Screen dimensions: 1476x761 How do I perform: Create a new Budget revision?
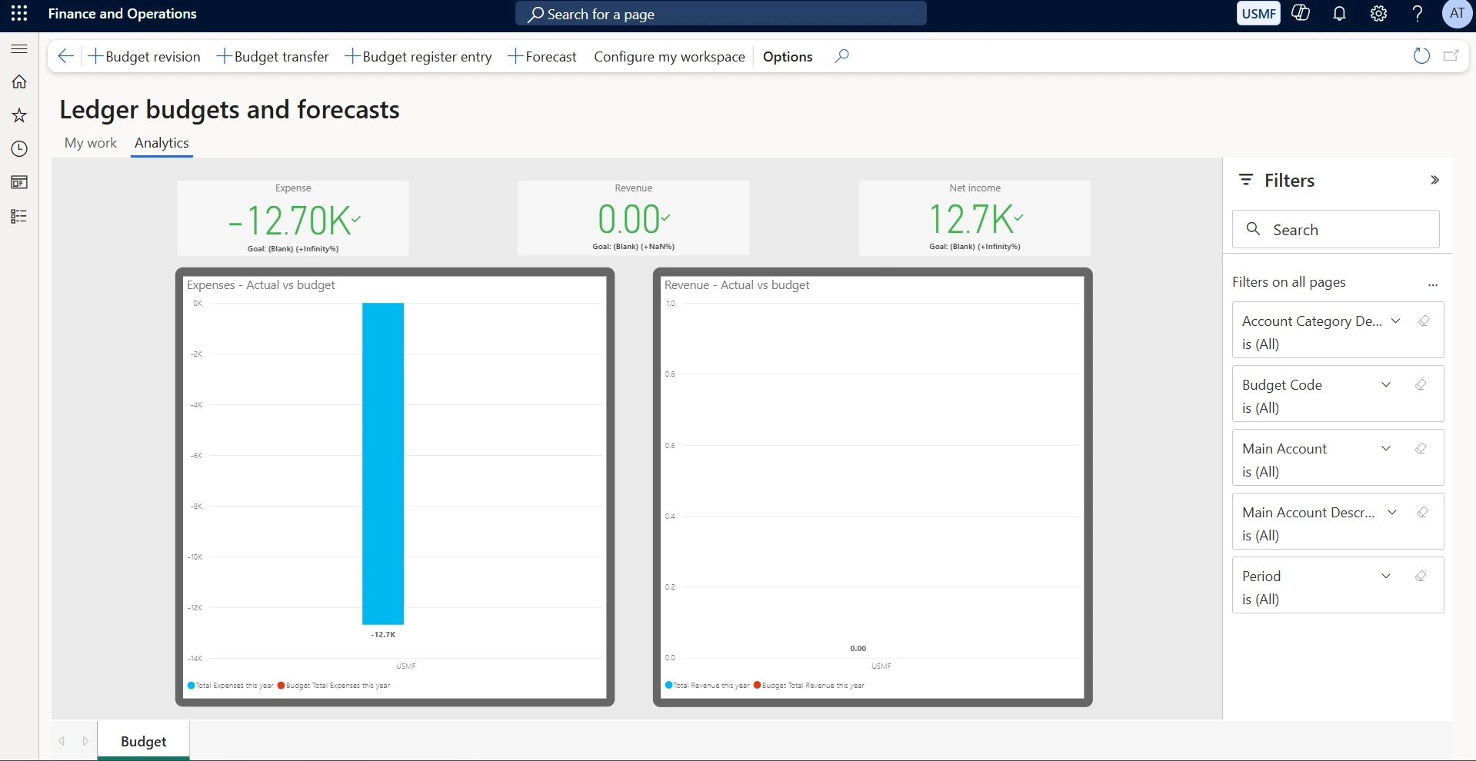pyautogui.click(x=144, y=57)
